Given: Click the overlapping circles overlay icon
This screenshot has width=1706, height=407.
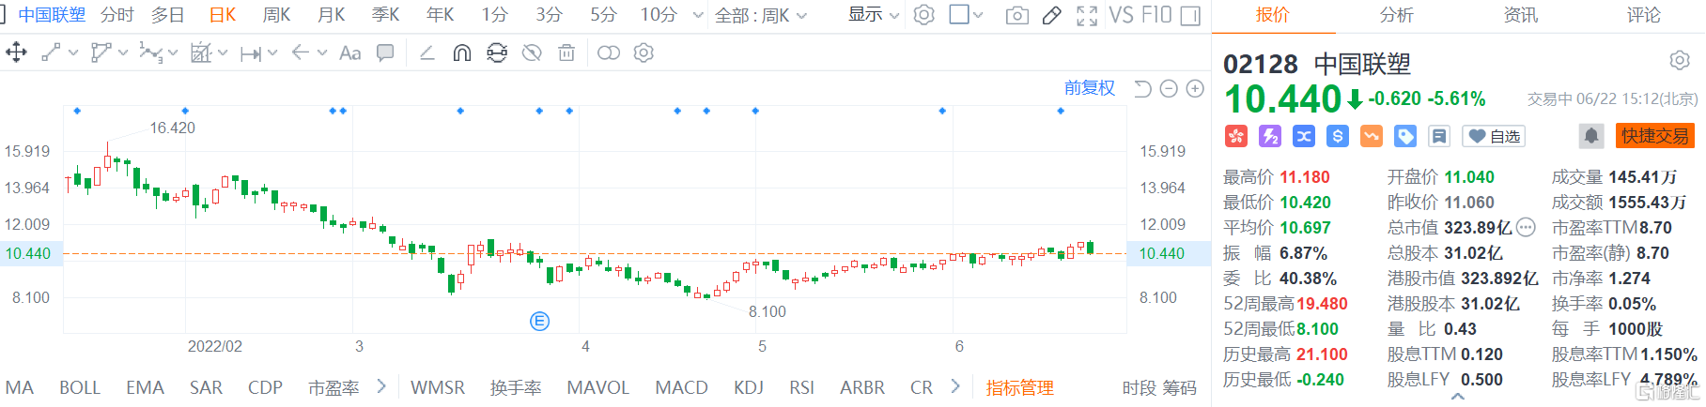Looking at the screenshot, I should [x=609, y=53].
